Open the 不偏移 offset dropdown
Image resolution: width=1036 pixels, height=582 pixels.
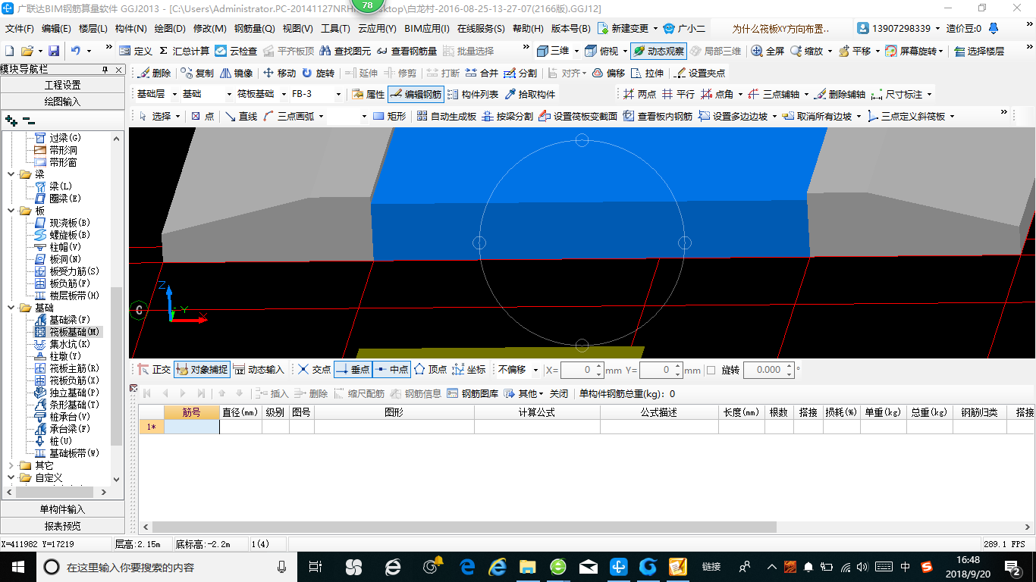tap(536, 370)
